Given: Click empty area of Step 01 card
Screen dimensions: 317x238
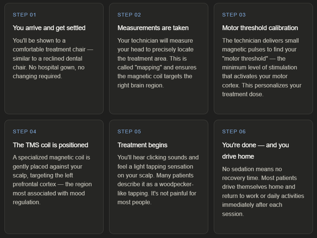Looking at the screenshot, I should [54, 97].
